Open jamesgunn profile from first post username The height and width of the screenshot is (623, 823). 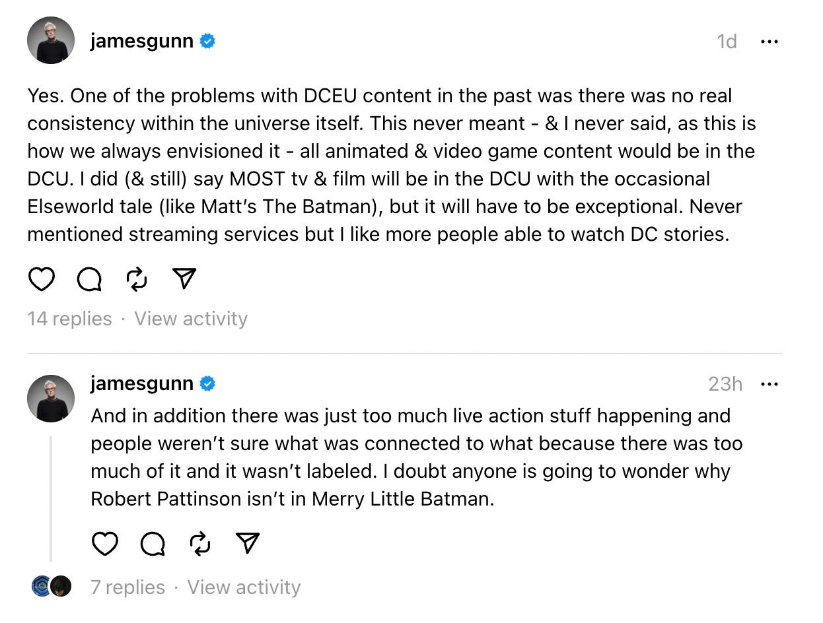pos(142,42)
